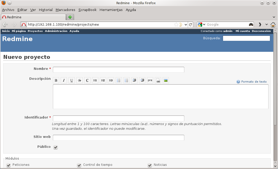
Task: Open dropdown arrow next to the home icon
Action: (x=266, y=25)
